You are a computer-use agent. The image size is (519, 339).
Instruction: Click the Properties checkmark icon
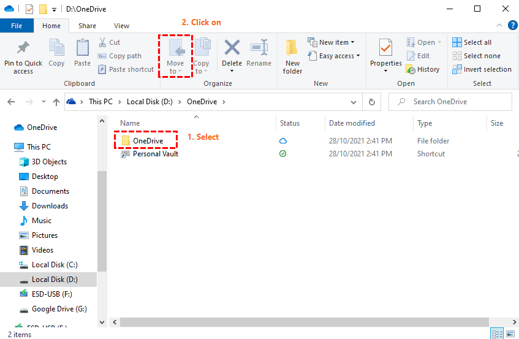click(385, 47)
